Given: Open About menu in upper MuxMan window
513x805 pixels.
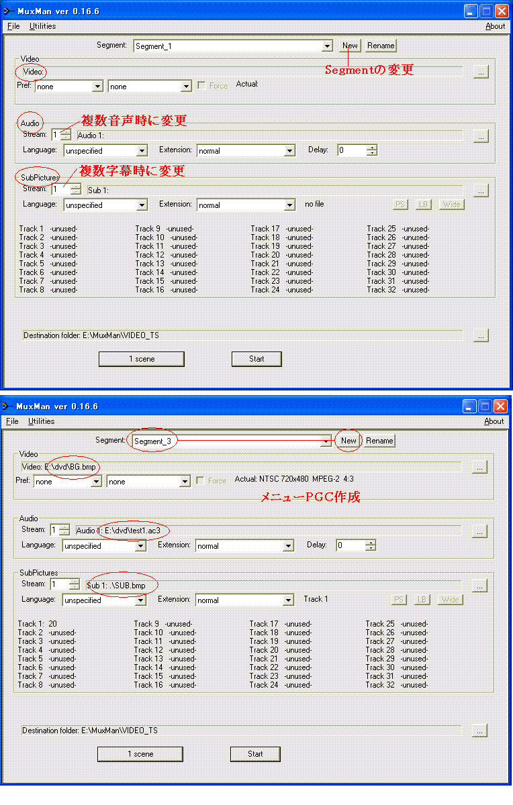Looking at the screenshot, I should pyautogui.click(x=495, y=26).
